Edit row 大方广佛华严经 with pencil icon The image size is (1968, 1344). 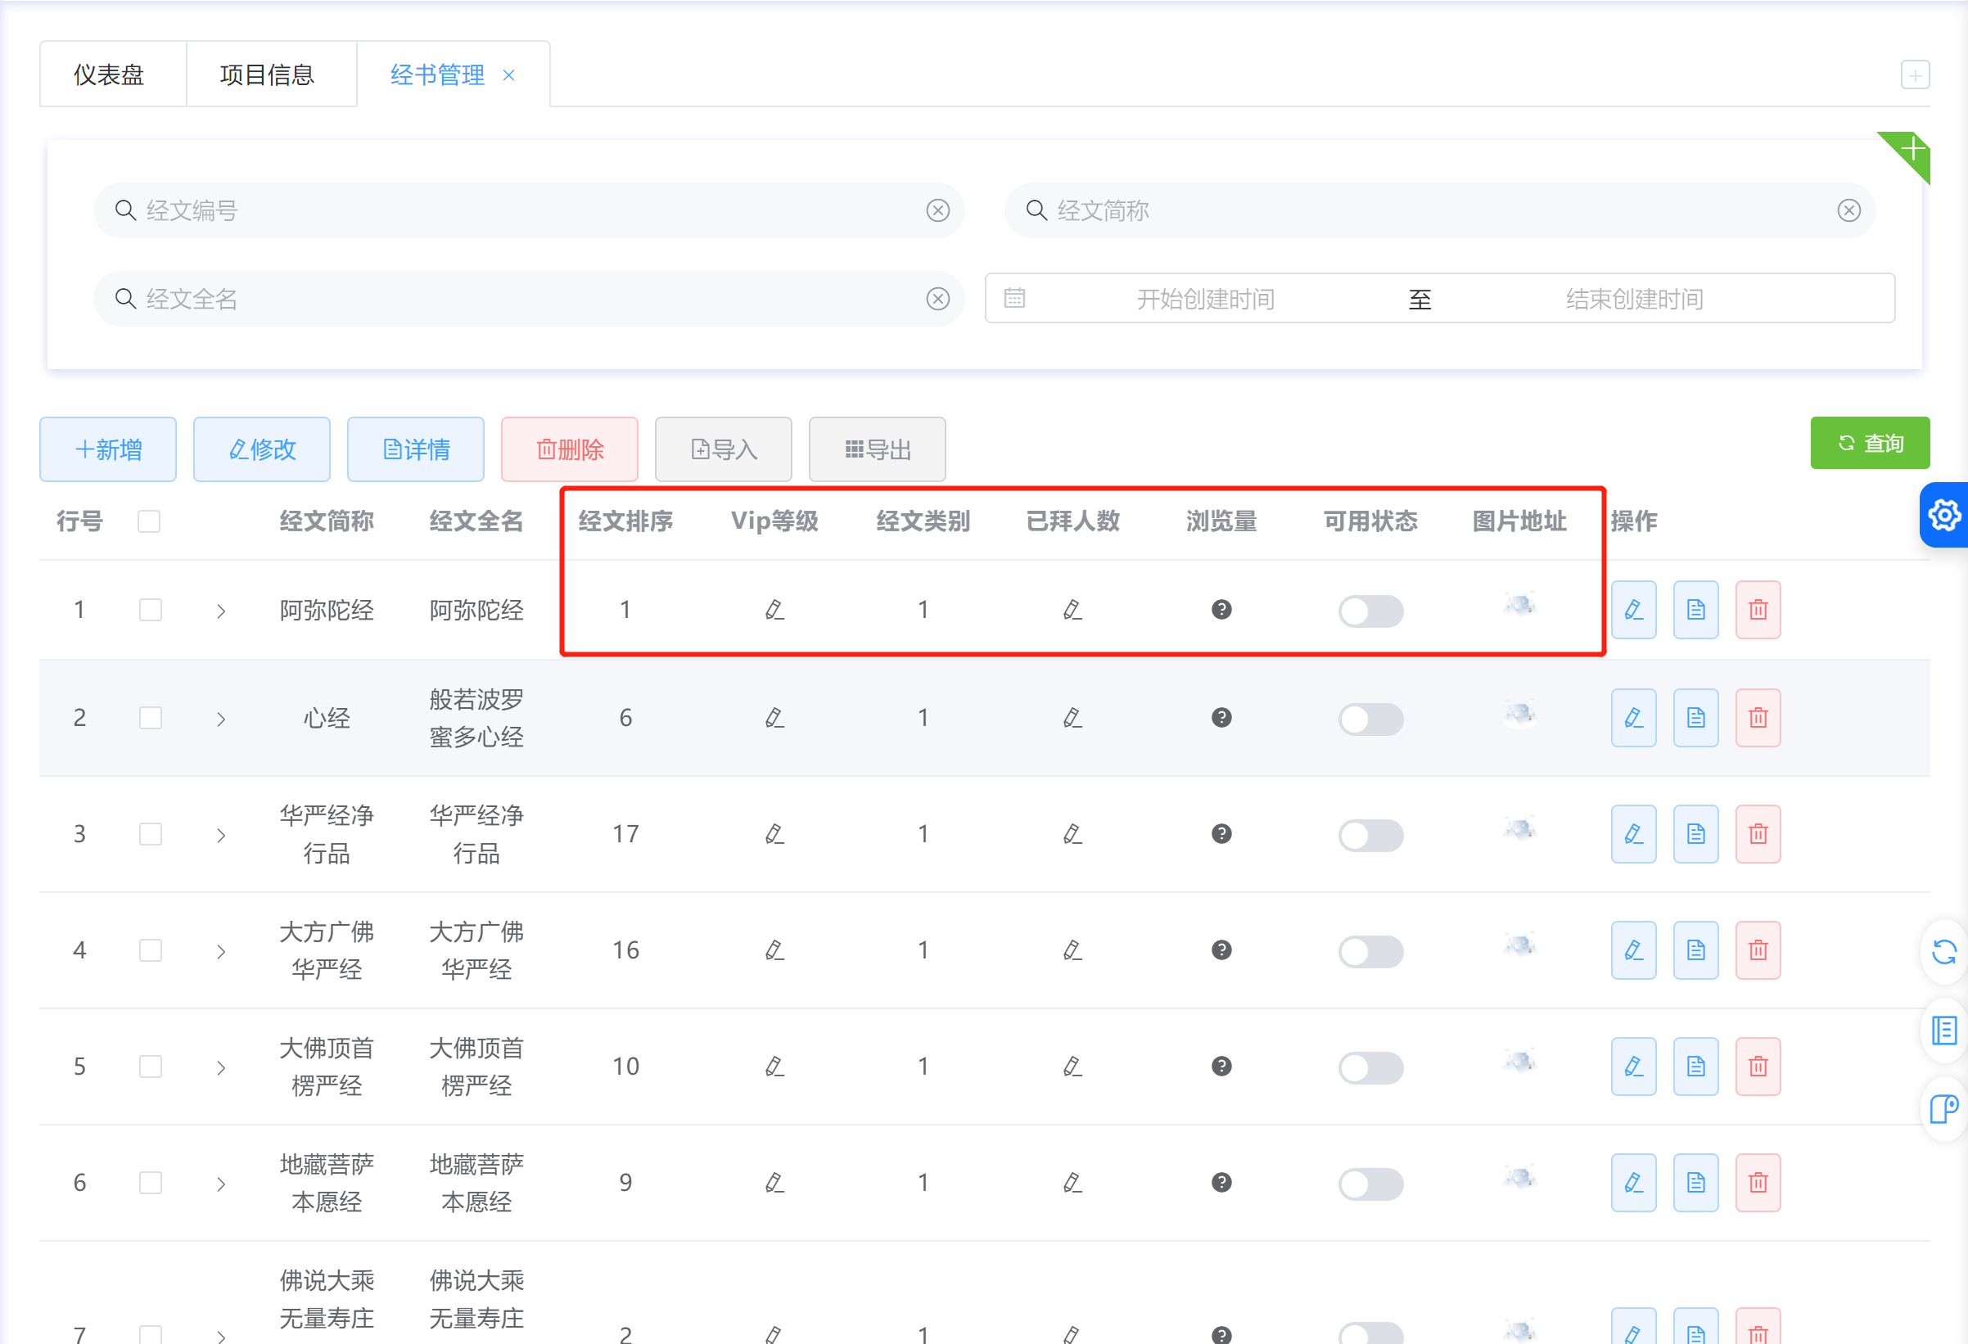click(x=1633, y=950)
